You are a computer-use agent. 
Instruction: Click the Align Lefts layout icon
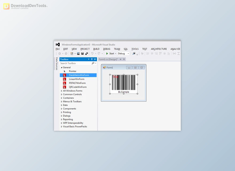click(148, 53)
